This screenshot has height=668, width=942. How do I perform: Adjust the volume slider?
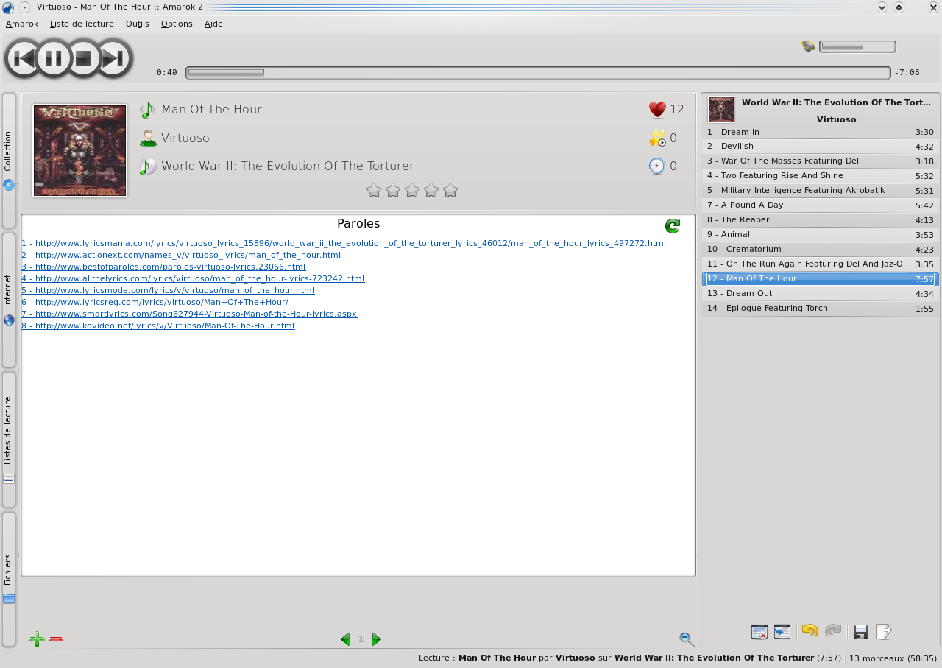pyautogui.click(x=857, y=46)
